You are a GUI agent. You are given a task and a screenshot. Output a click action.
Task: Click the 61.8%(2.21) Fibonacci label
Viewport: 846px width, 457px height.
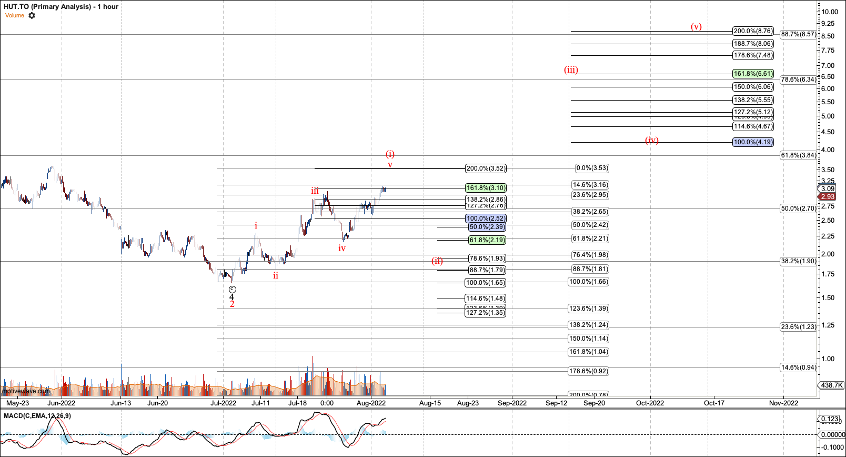click(590, 239)
